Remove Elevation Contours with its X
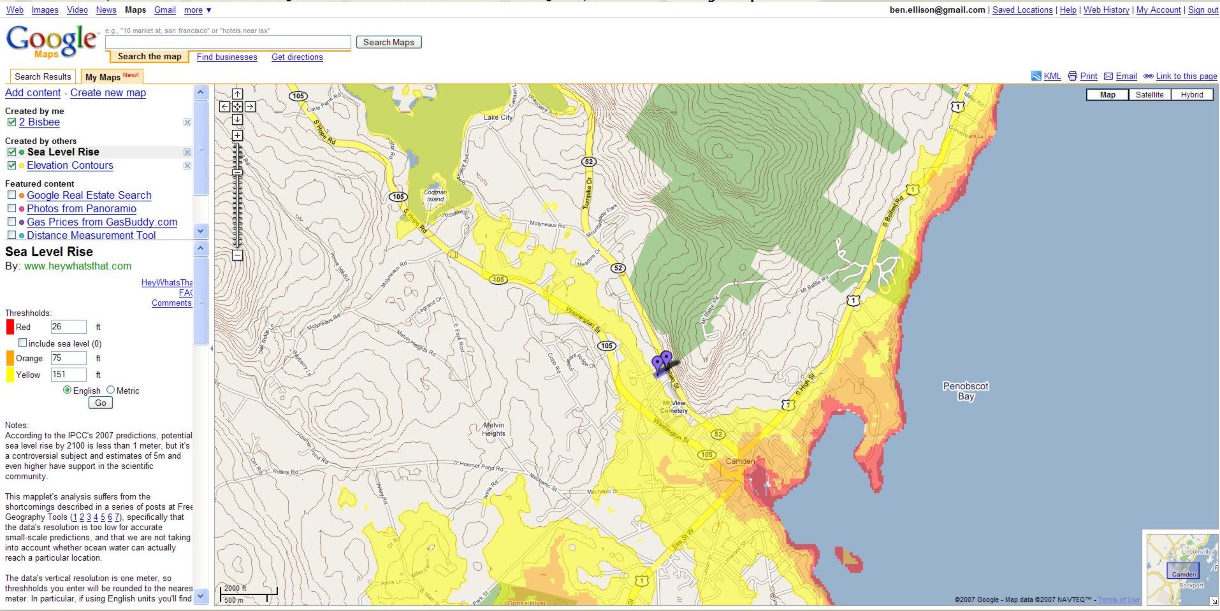The image size is (1220, 611). pos(187,166)
